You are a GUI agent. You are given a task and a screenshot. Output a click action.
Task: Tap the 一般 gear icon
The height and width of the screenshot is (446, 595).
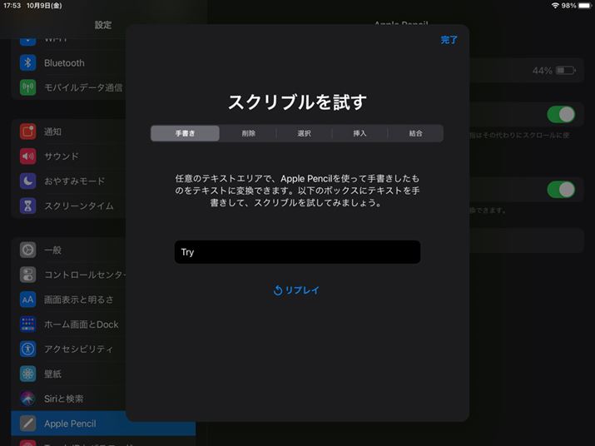coord(27,250)
